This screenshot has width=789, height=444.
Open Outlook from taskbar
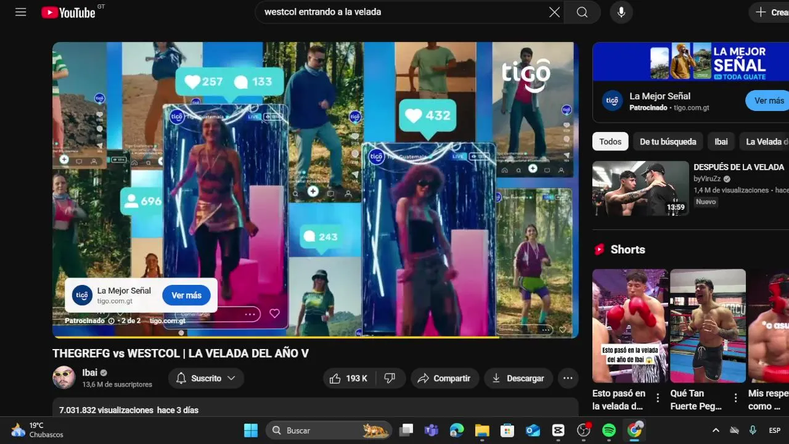(x=533, y=430)
